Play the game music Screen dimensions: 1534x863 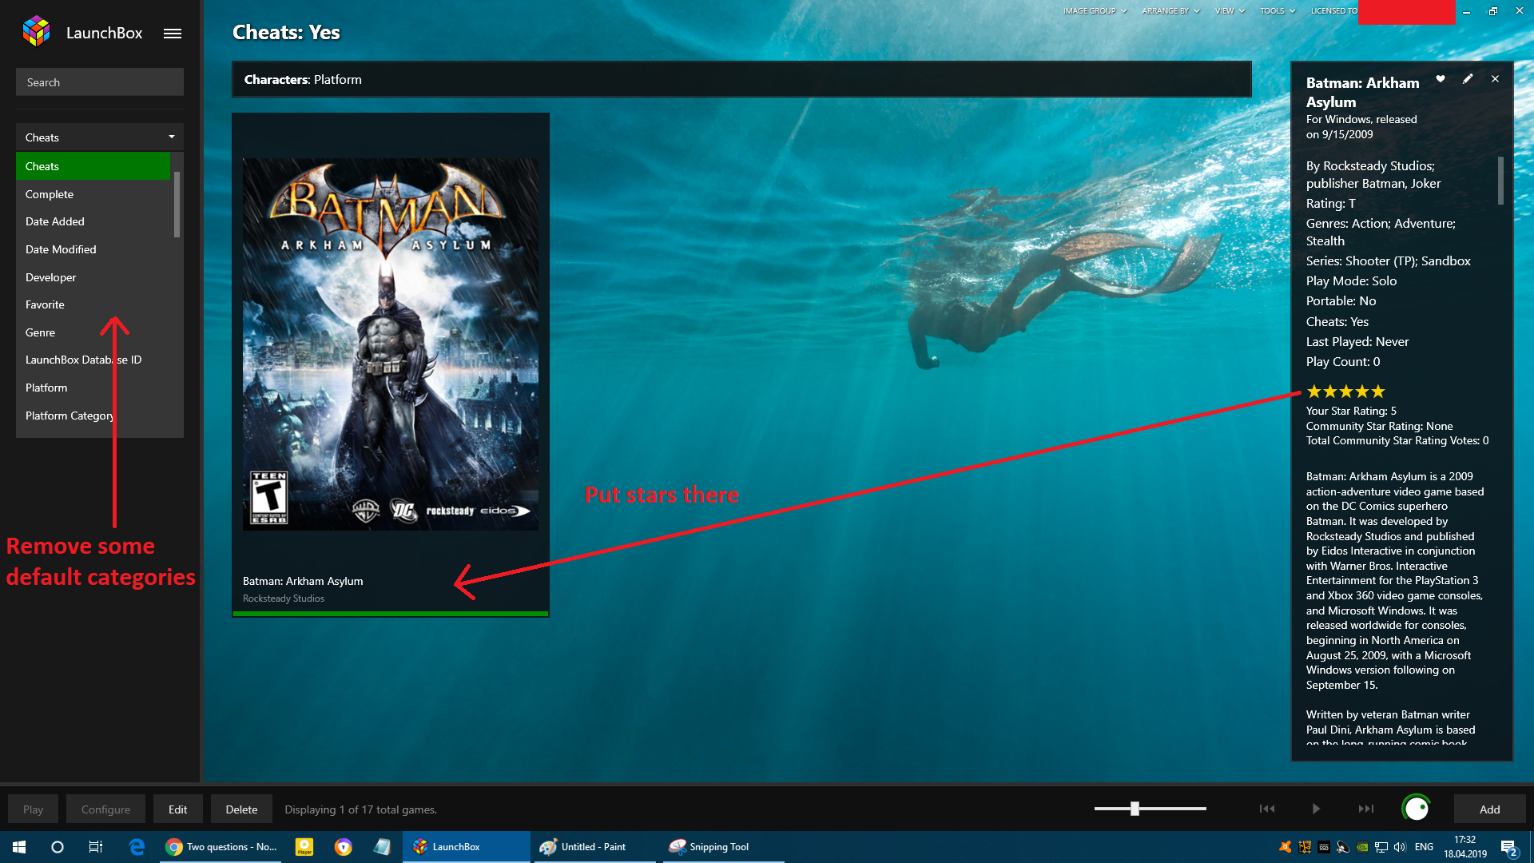point(1316,809)
